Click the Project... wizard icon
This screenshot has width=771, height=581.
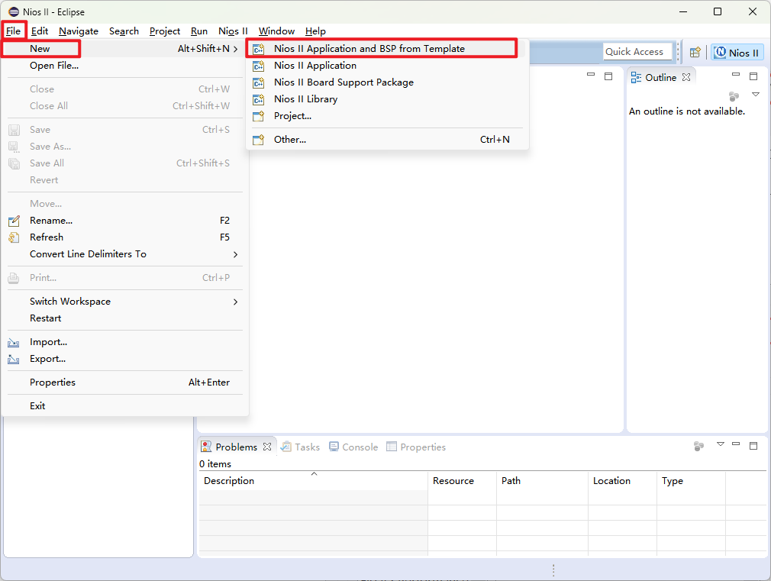click(259, 116)
